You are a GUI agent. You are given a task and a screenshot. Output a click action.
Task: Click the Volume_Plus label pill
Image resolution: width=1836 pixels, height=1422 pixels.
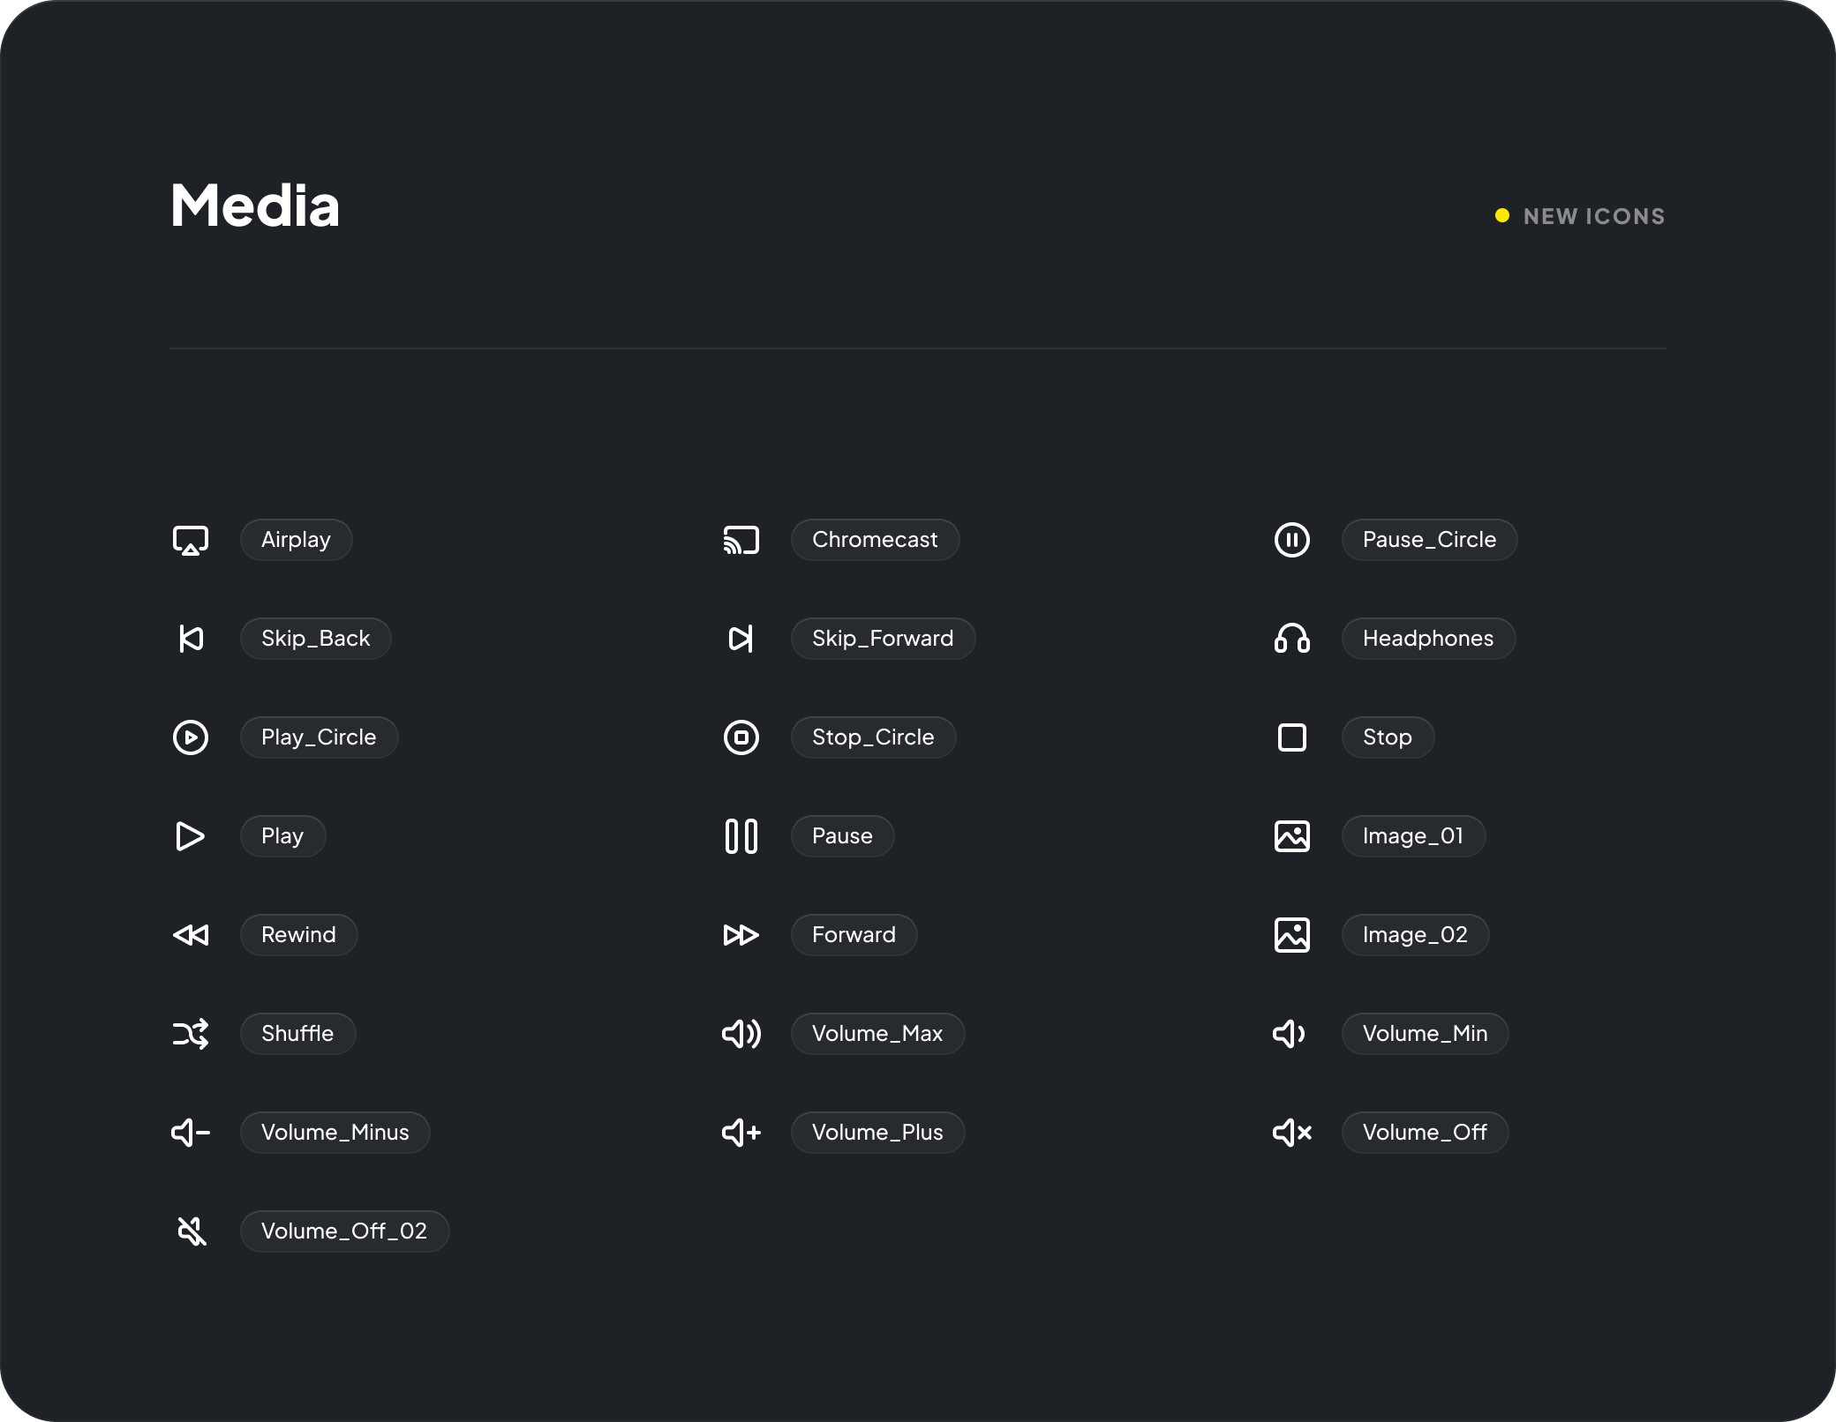pos(877,1133)
